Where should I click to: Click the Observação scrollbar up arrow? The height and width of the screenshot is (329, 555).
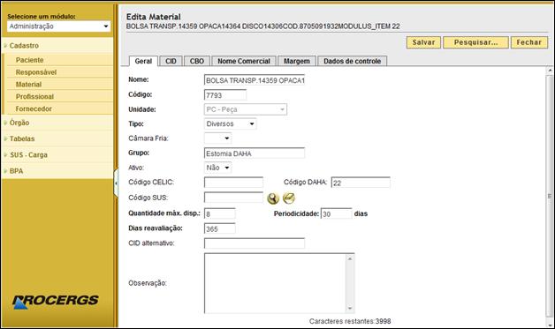(x=350, y=258)
